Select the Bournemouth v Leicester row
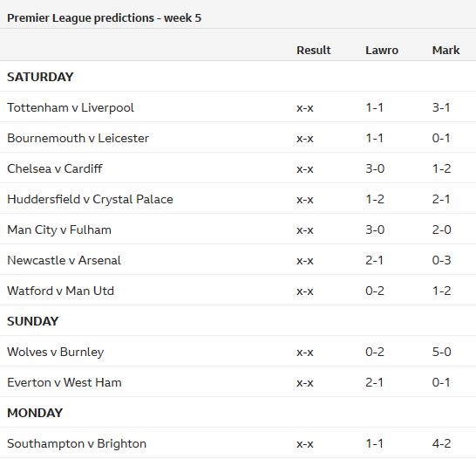476x459 pixels. coord(238,137)
